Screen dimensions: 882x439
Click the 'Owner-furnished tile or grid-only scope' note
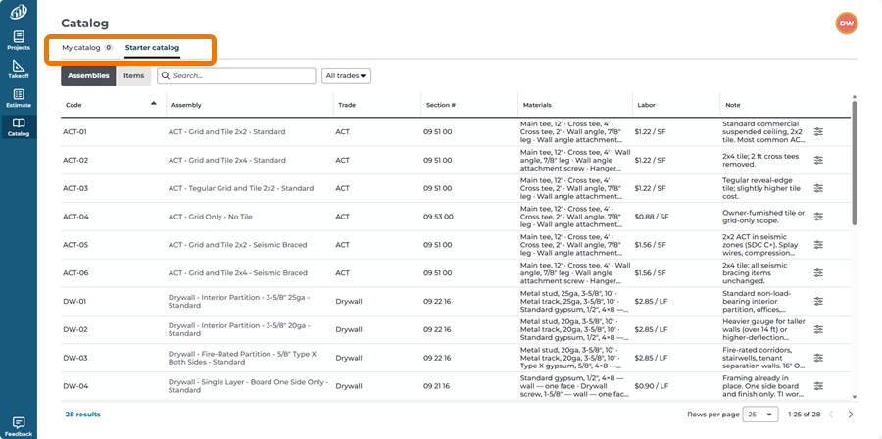pos(763,217)
